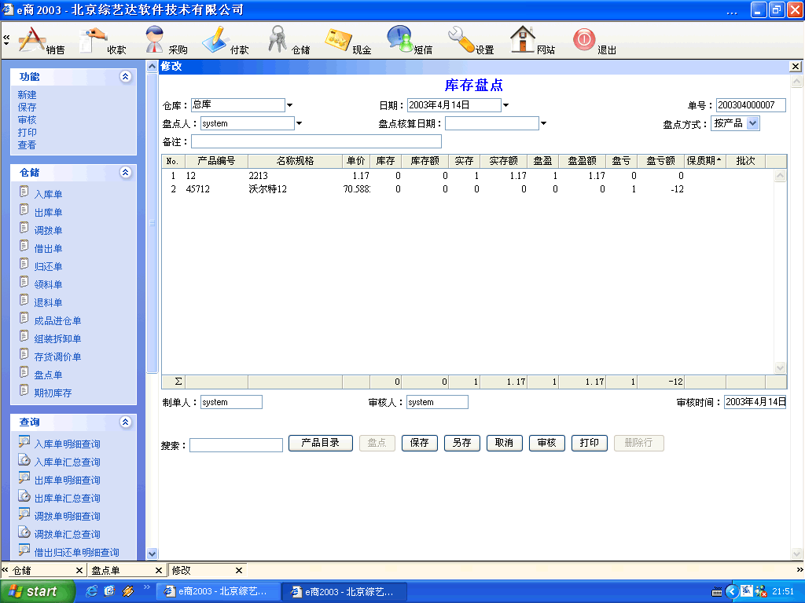Screen dimensions: 805x603
Task: Collapse the 查询 sidebar section
Action: click(125, 422)
